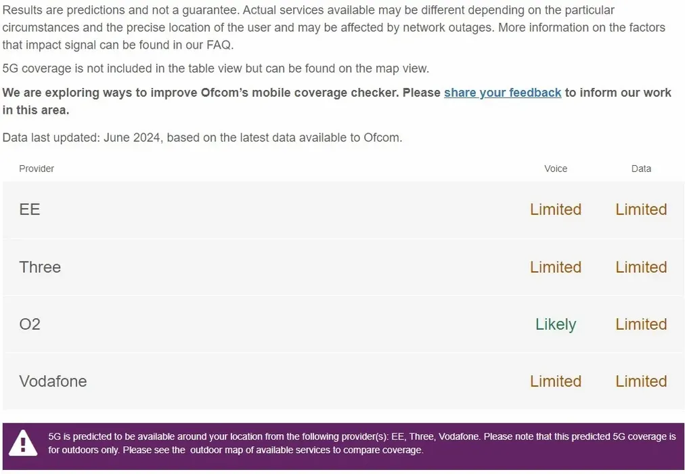
Task: Click Vodafone's 'Limited' voice status
Action: point(556,381)
